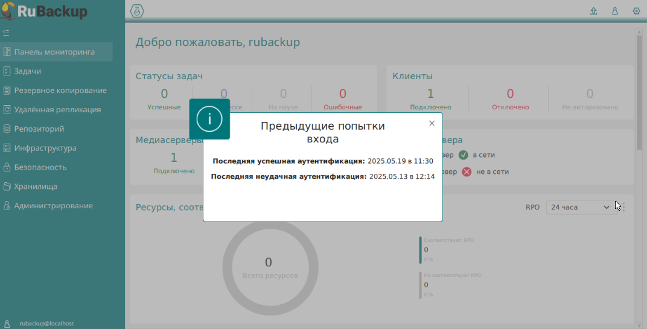Close the previous login attempts dialog
The height and width of the screenshot is (329, 647).
[x=432, y=123]
